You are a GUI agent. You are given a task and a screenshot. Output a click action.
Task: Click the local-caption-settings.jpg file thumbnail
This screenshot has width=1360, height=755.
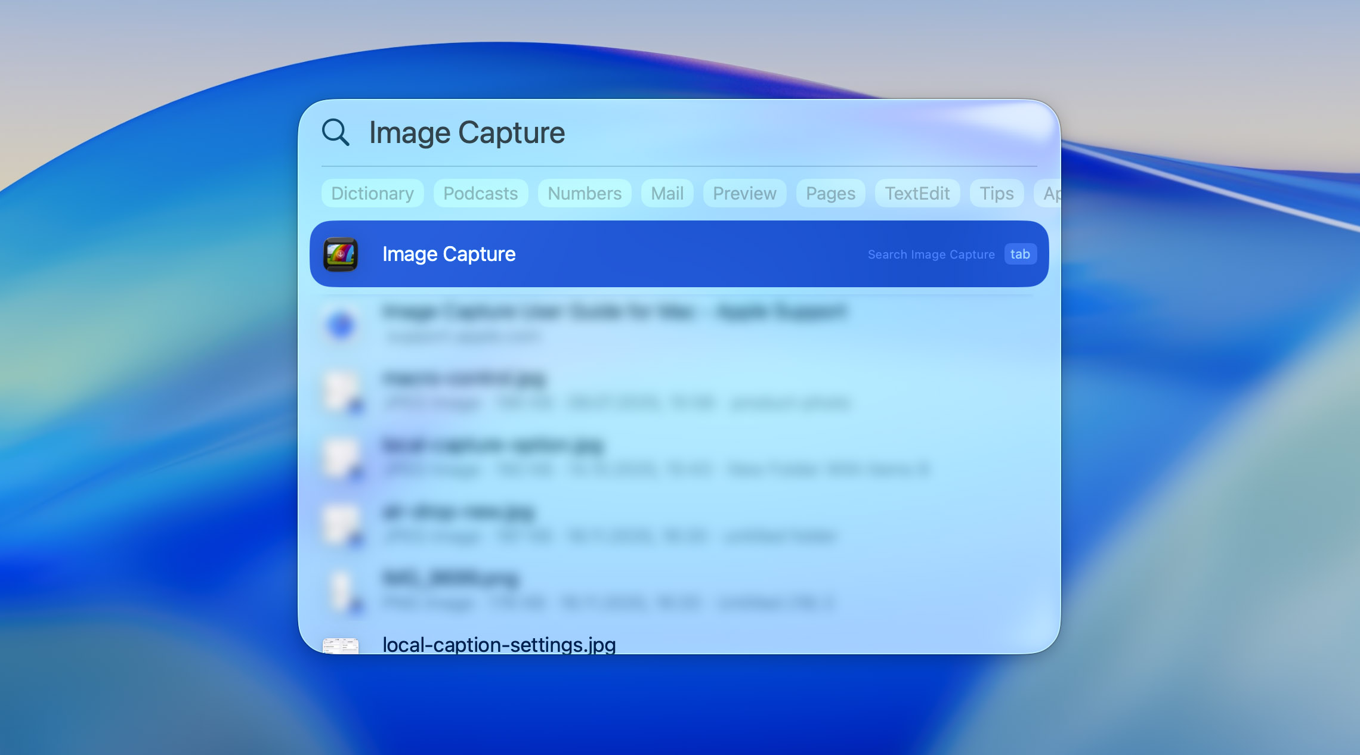click(x=340, y=645)
